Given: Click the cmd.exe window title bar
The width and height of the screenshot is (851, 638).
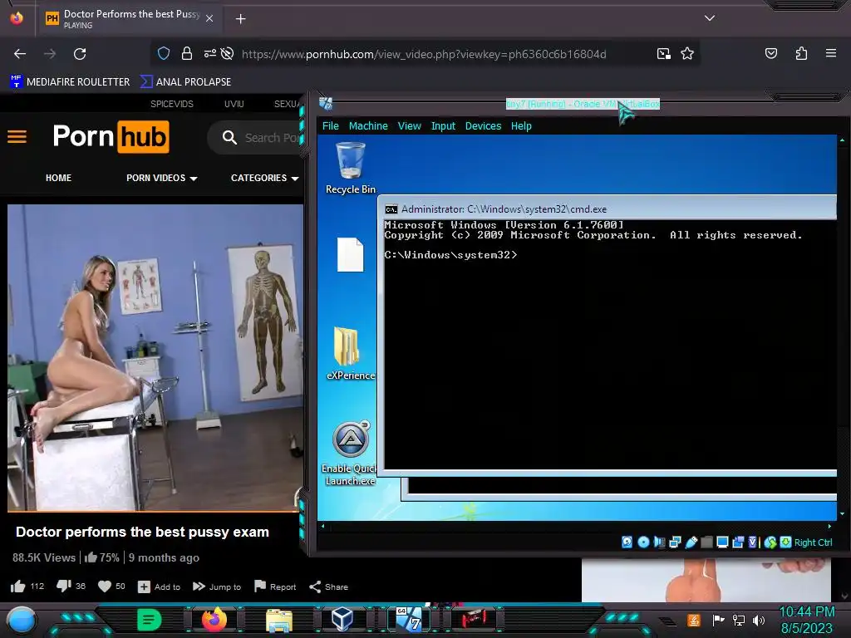Looking at the screenshot, I should (x=607, y=209).
